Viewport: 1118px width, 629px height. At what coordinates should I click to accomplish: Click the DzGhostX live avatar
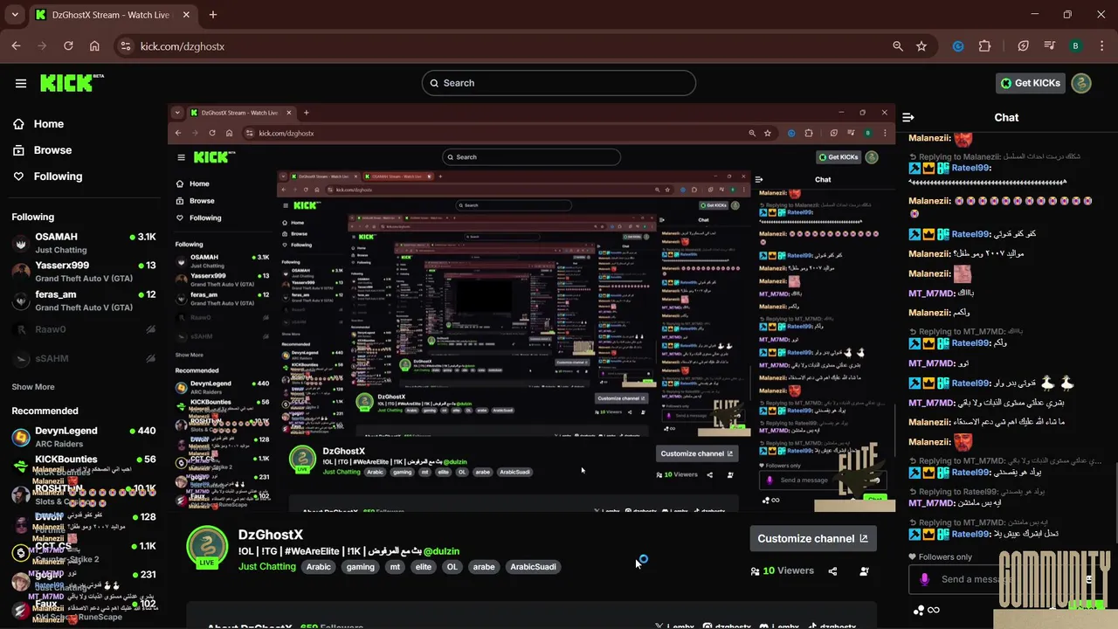point(207,548)
